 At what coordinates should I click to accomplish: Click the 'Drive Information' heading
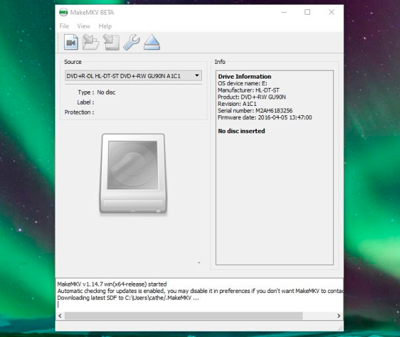point(245,77)
